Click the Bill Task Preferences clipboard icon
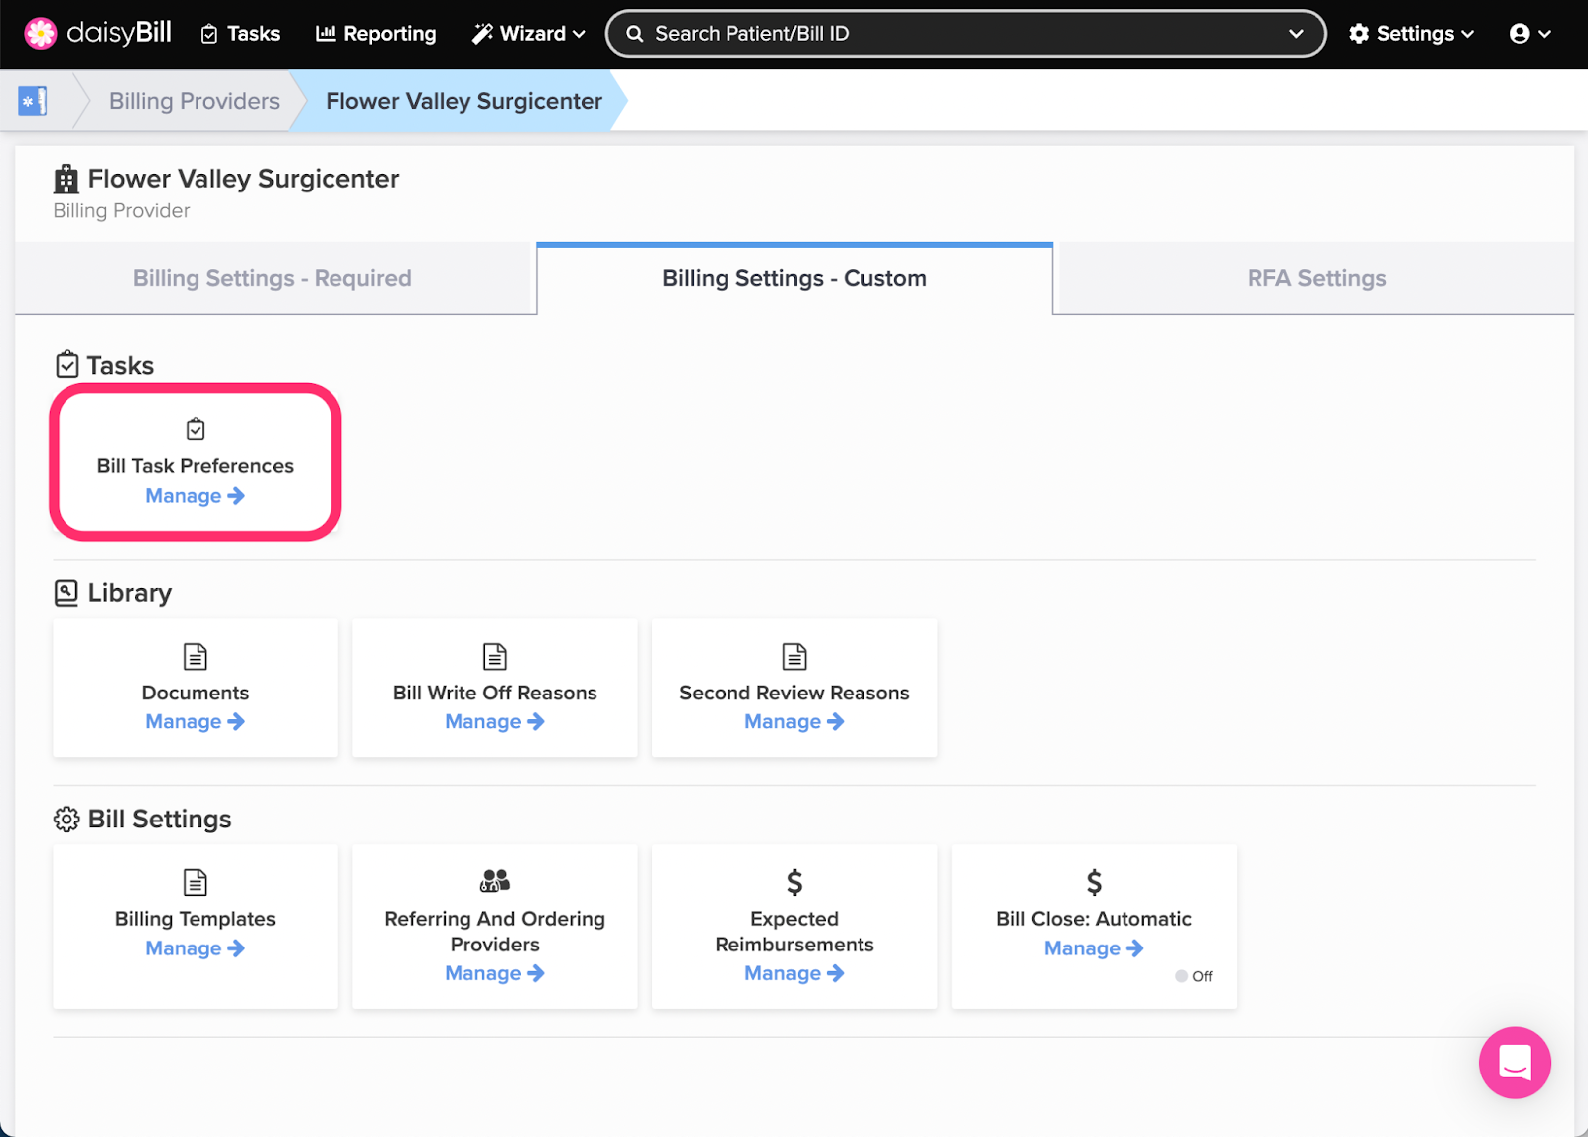 [x=196, y=429]
